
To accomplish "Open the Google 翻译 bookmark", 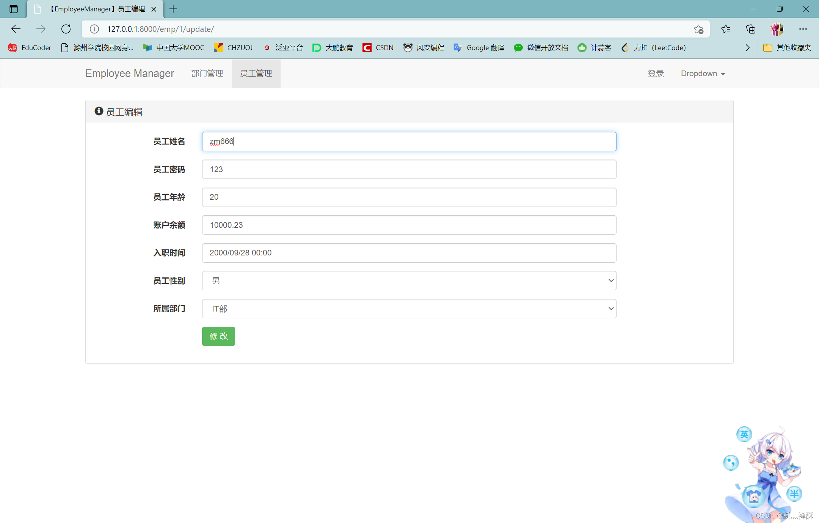I will [479, 48].
